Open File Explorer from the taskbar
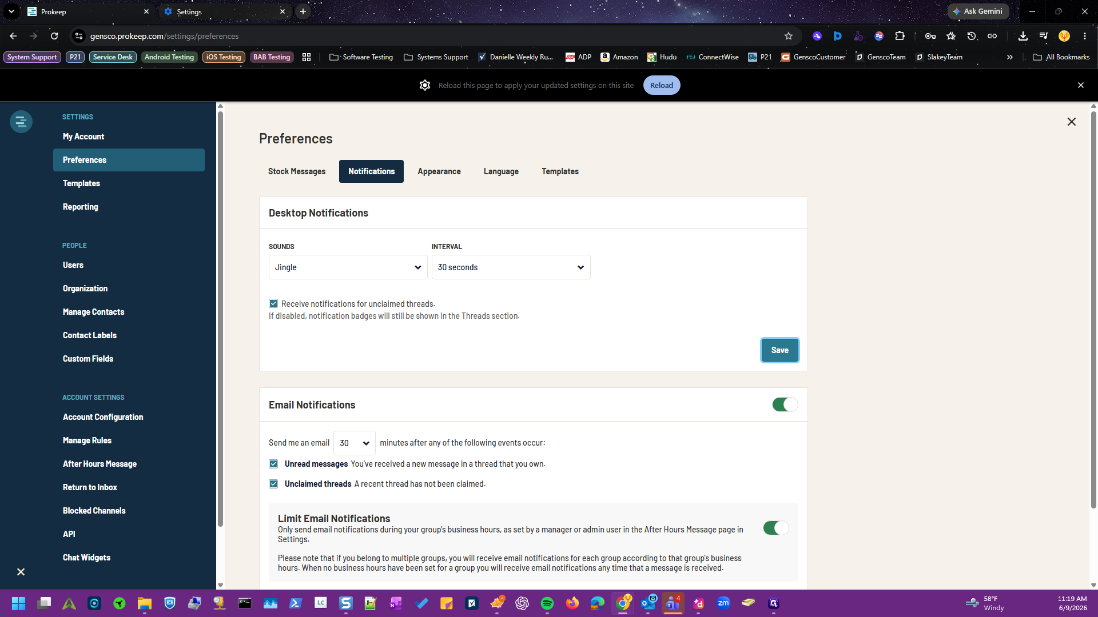Viewport: 1098px width, 617px height. [x=144, y=603]
